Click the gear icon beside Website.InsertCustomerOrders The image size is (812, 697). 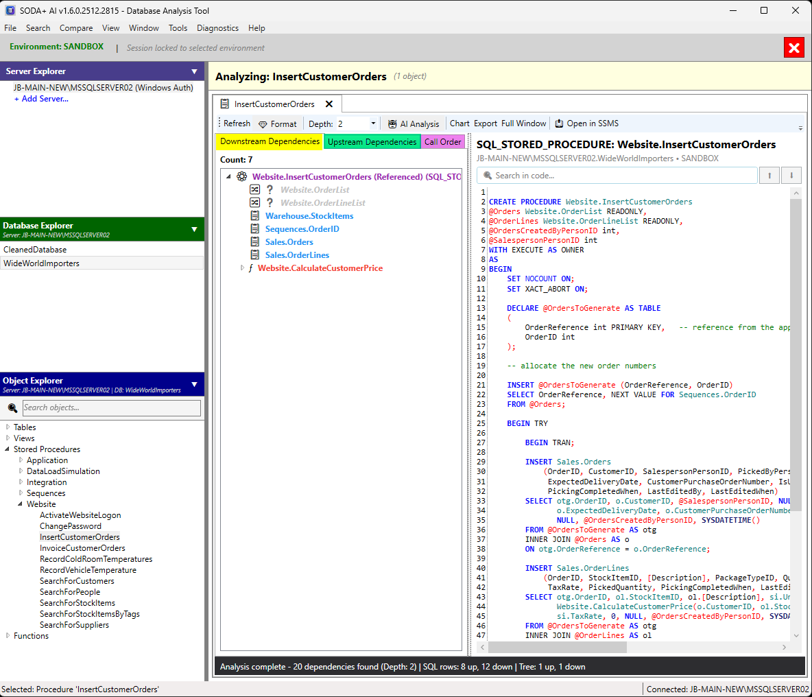(x=241, y=176)
